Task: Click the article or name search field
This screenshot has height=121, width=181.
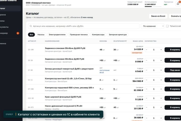Action: pyautogui.click(x=83, y=26)
